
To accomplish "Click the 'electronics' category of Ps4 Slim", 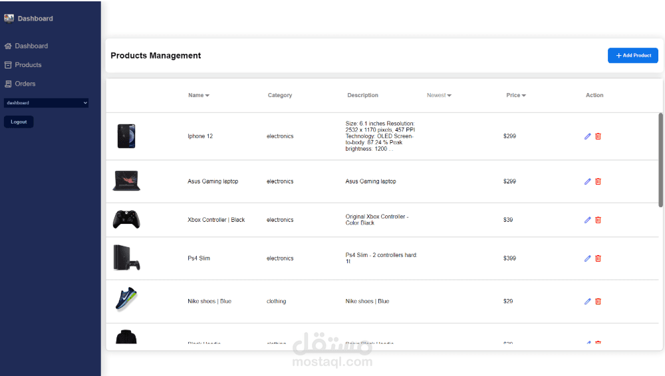I will click(x=280, y=258).
